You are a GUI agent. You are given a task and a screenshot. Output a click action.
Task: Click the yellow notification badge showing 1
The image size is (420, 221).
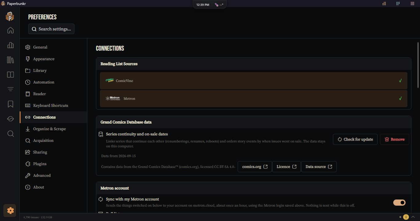coord(406,217)
